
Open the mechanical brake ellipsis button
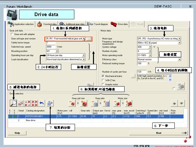pos(133,76)
